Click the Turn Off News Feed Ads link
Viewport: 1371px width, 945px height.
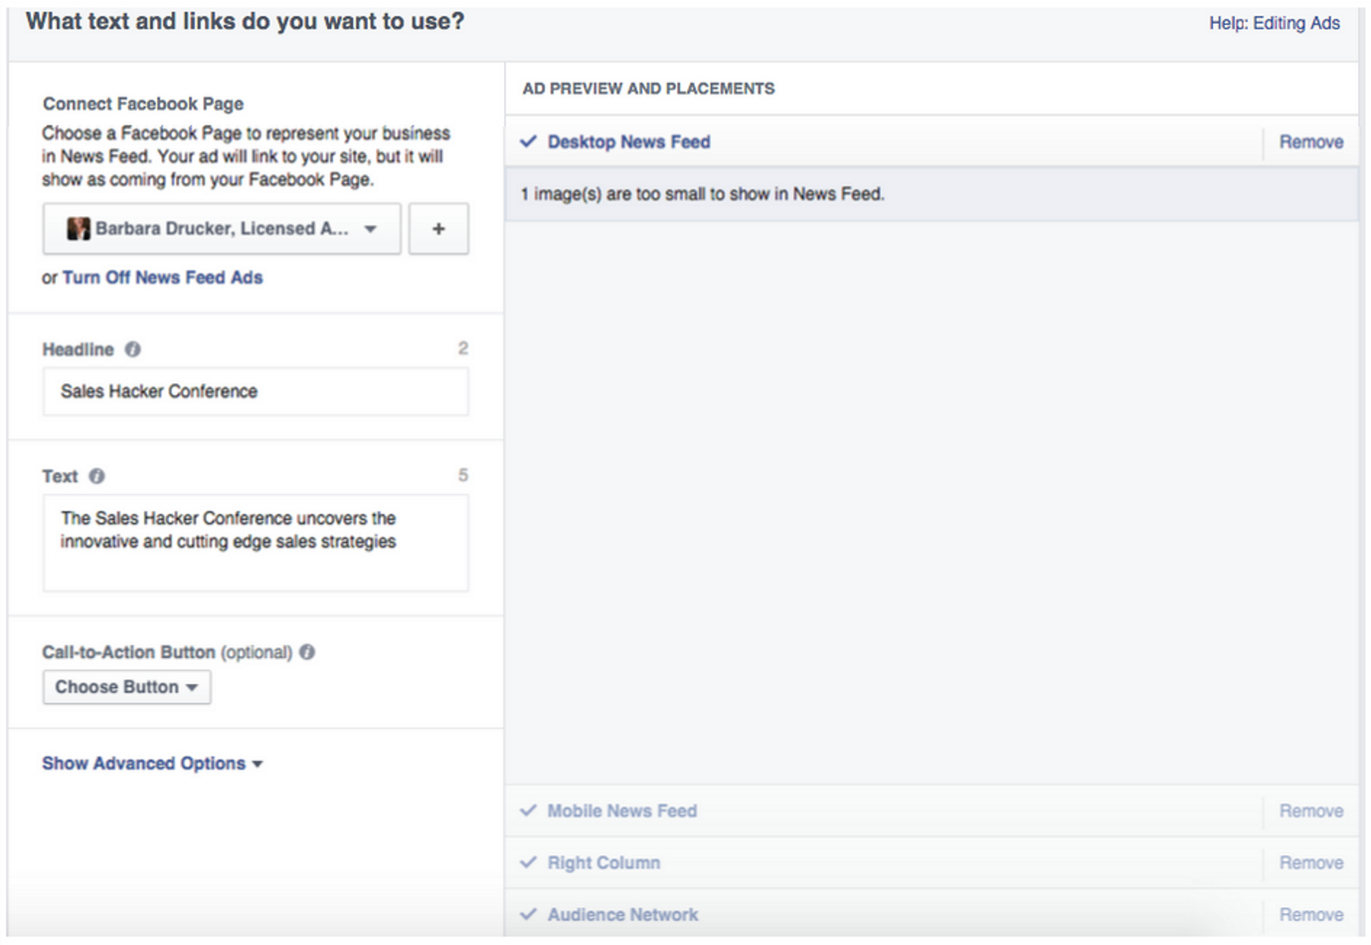coord(162,278)
